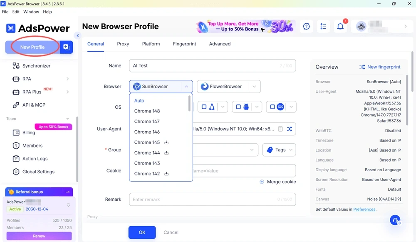Expand the RPA submenu chevron
This screenshot has width=416, height=242.
68,79
